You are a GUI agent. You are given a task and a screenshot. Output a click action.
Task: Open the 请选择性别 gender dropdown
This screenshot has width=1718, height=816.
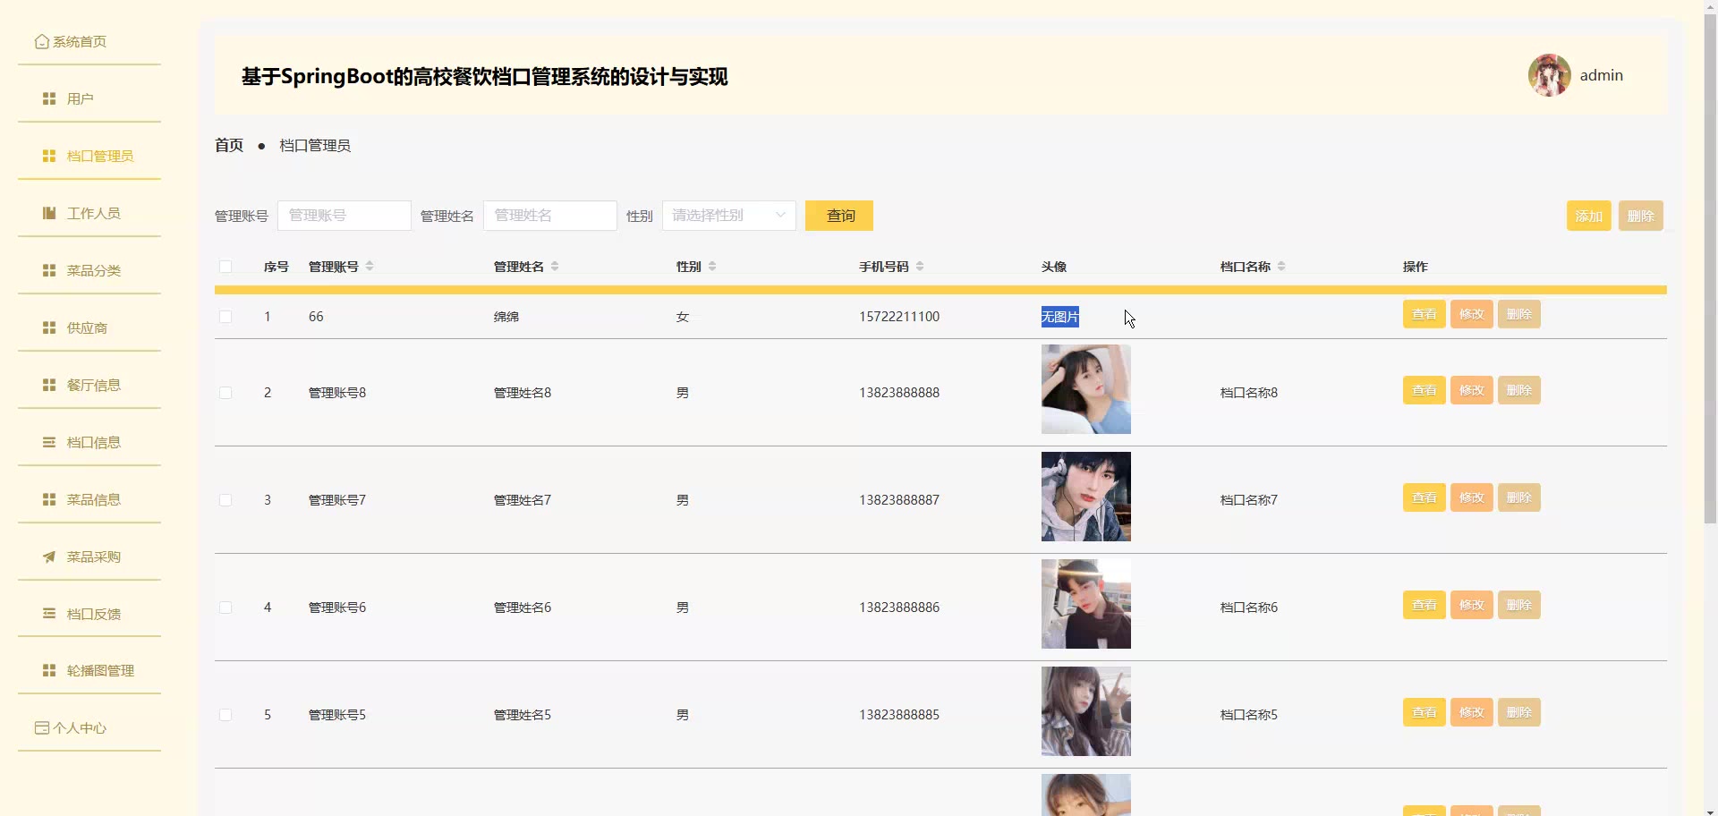[728, 216]
